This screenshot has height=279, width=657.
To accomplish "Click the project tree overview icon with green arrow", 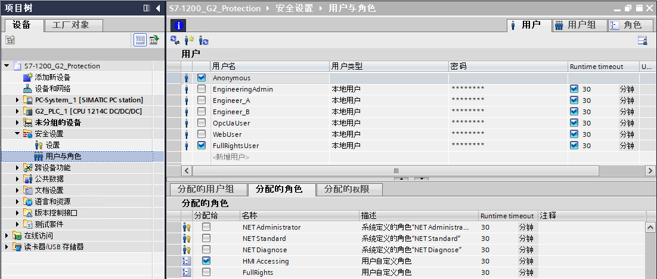I will click(154, 40).
